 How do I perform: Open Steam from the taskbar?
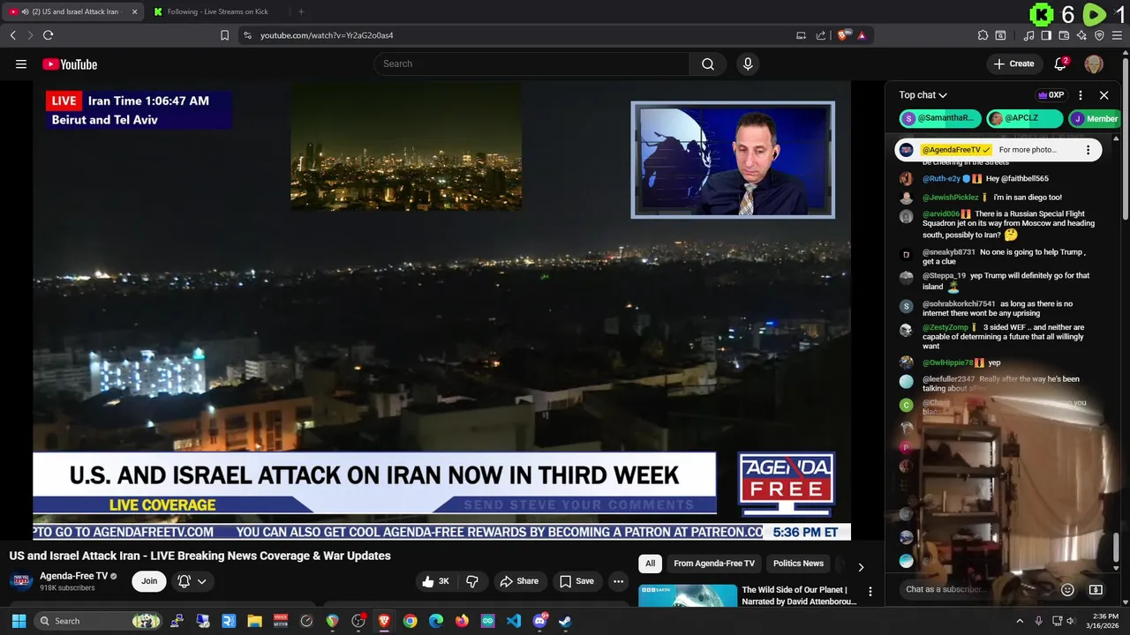(x=565, y=621)
